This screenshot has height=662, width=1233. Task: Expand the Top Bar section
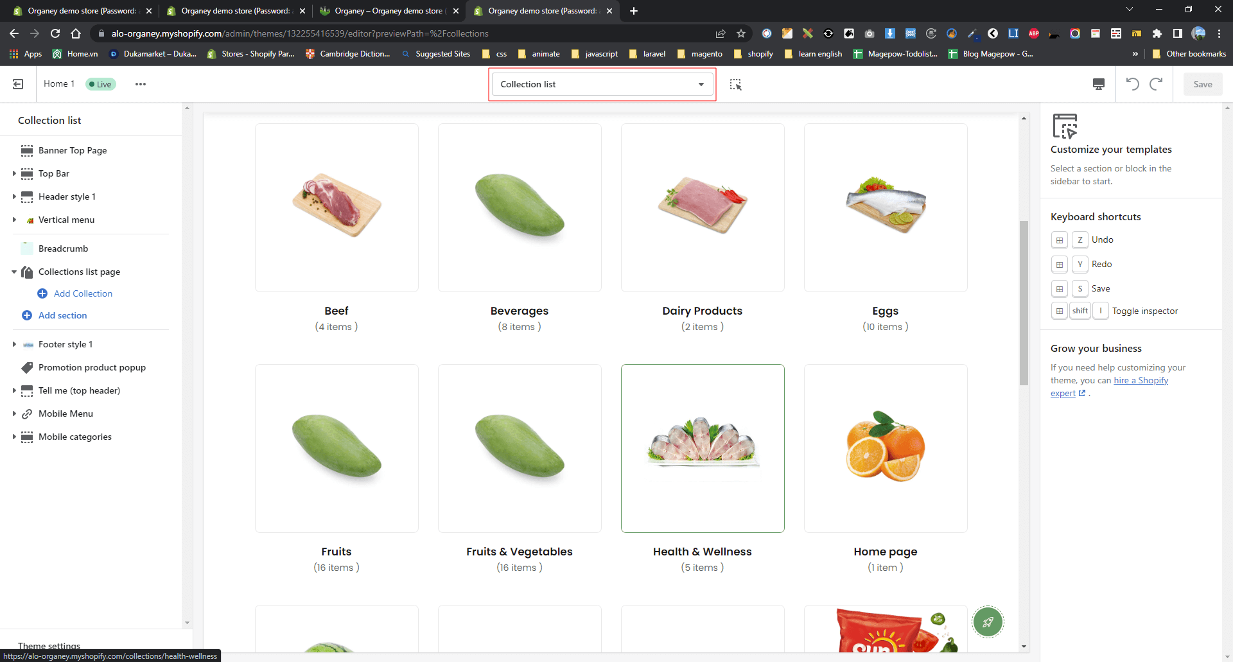14,173
